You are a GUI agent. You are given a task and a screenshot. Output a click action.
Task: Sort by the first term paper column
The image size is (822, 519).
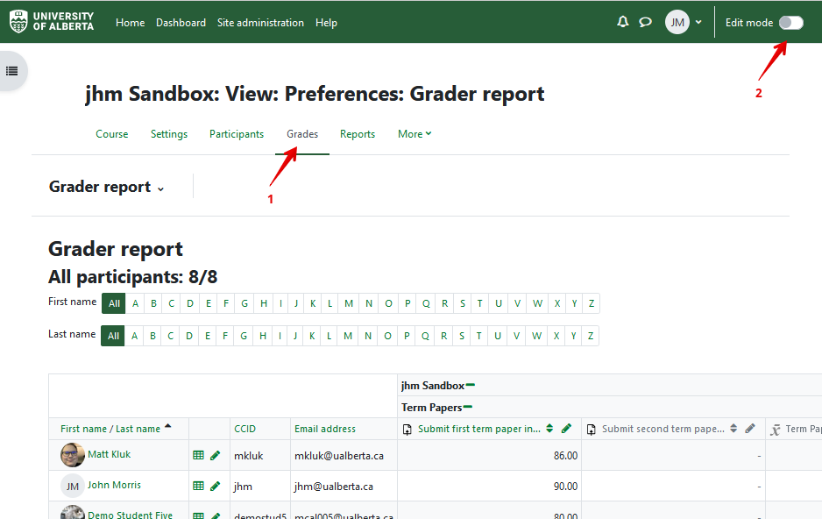pyautogui.click(x=549, y=429)
